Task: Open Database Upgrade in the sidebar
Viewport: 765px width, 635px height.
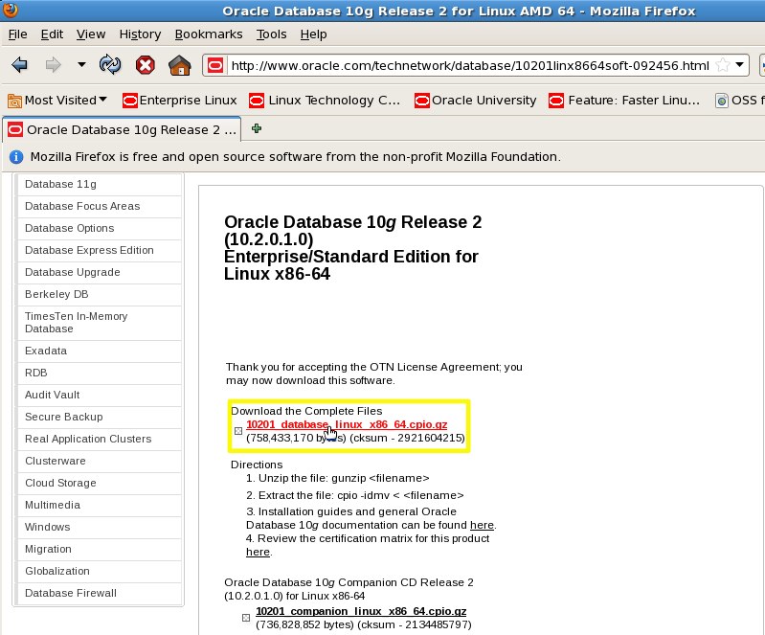Action: 99,272
